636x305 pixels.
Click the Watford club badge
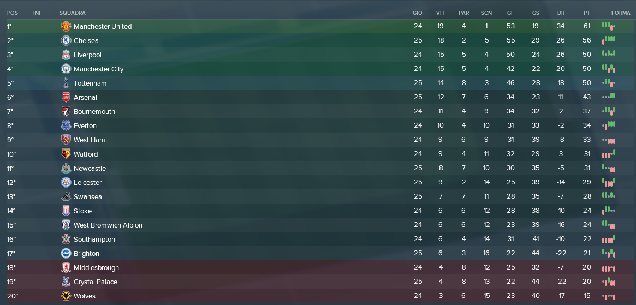(66, 154)
